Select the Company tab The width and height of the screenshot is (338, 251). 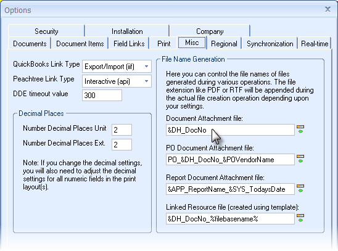coord(210,31)
